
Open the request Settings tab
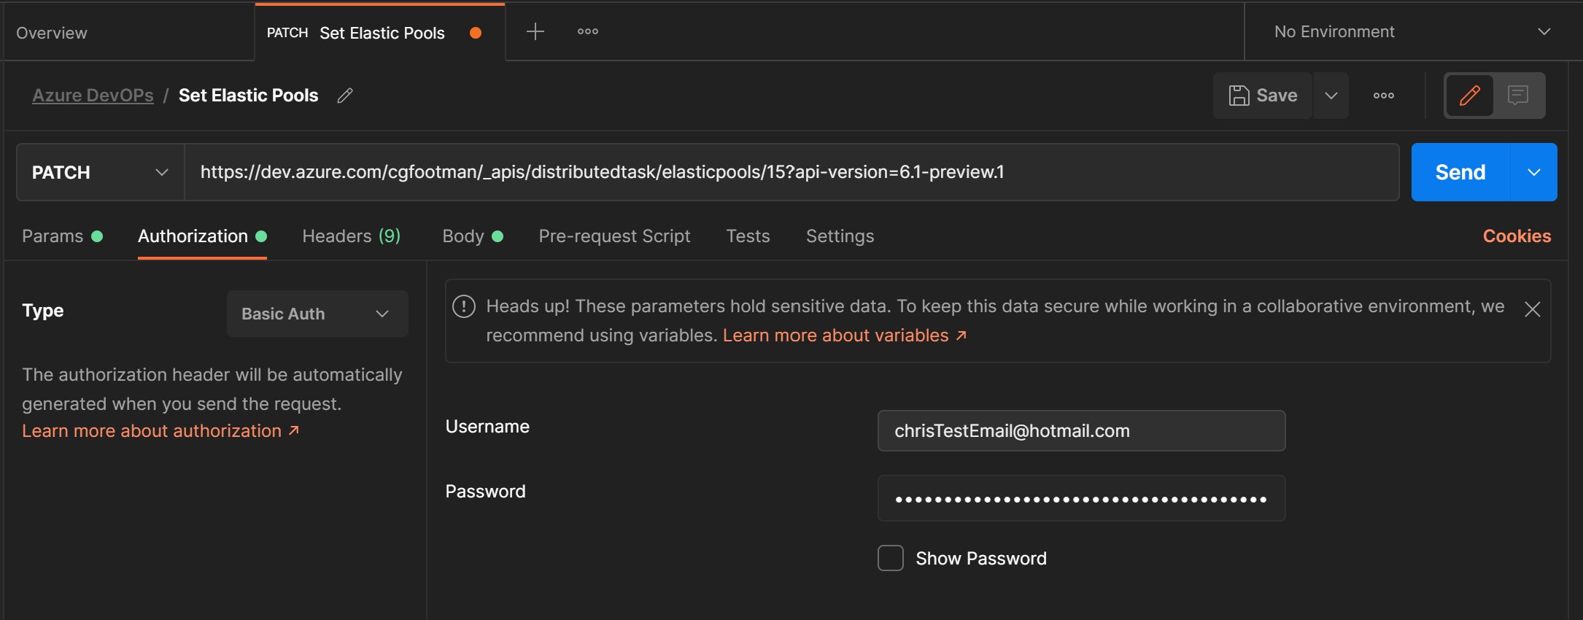coord(840,236)
